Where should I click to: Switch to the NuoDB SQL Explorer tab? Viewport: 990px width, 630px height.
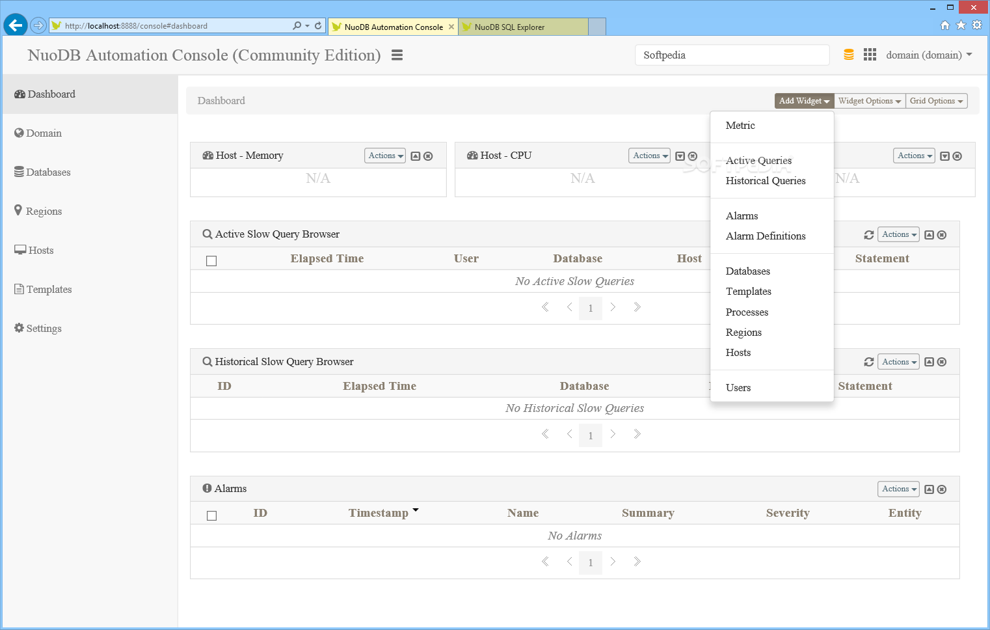(523, 27)
